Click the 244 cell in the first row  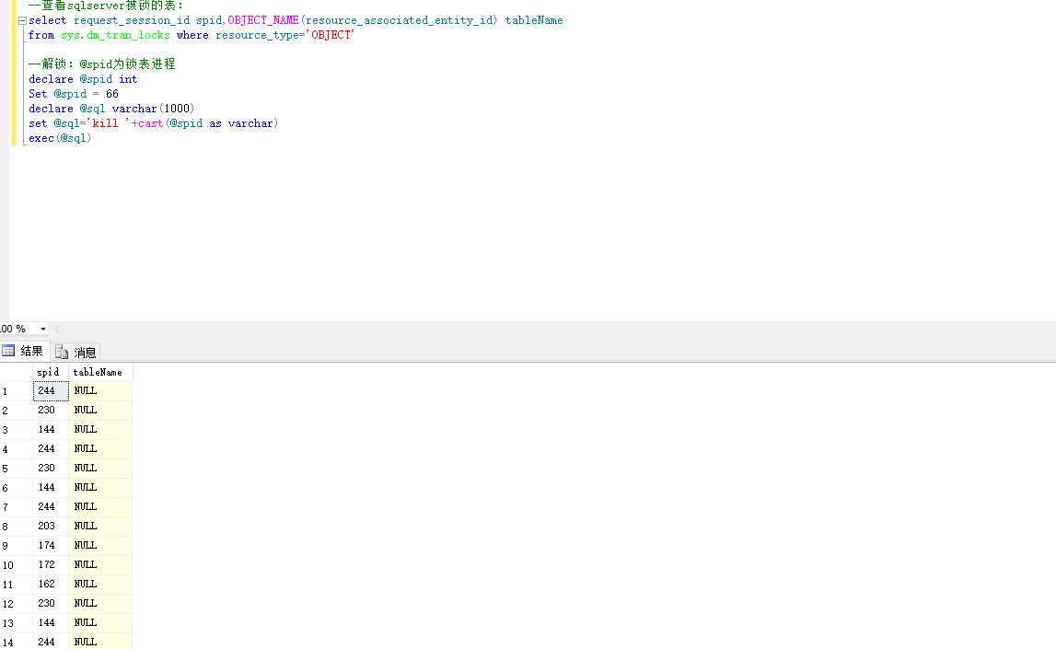pyautogui.click(x=48, y=390)
